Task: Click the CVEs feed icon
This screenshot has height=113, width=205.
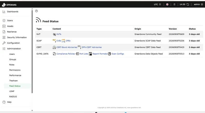Action: pos(54,41)
